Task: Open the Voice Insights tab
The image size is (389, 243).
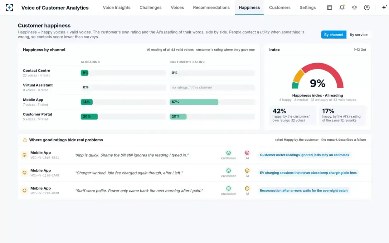Action: [117, 7]
